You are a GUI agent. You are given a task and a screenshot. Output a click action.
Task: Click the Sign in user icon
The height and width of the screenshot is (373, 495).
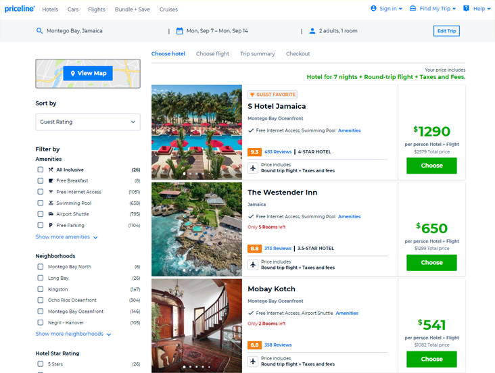373,9
